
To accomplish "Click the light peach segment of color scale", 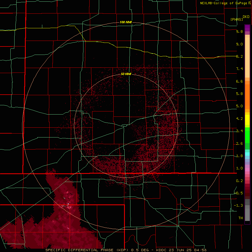I will 247,57.
